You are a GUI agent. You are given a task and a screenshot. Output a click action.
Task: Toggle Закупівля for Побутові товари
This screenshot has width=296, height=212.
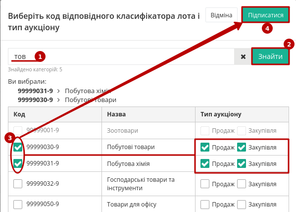[242, 147]
